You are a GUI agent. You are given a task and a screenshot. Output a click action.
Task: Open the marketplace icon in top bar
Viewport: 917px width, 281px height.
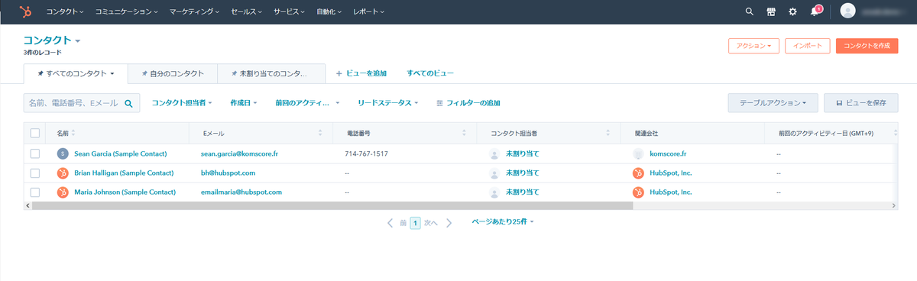(x=771, y=11)
